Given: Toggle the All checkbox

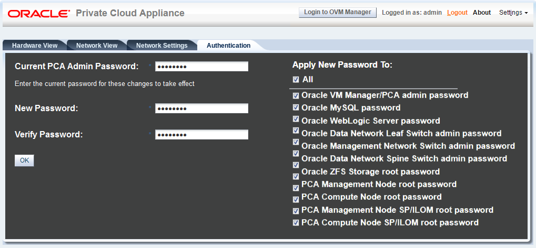Looking at the screenshot, I should click(296, 79).
